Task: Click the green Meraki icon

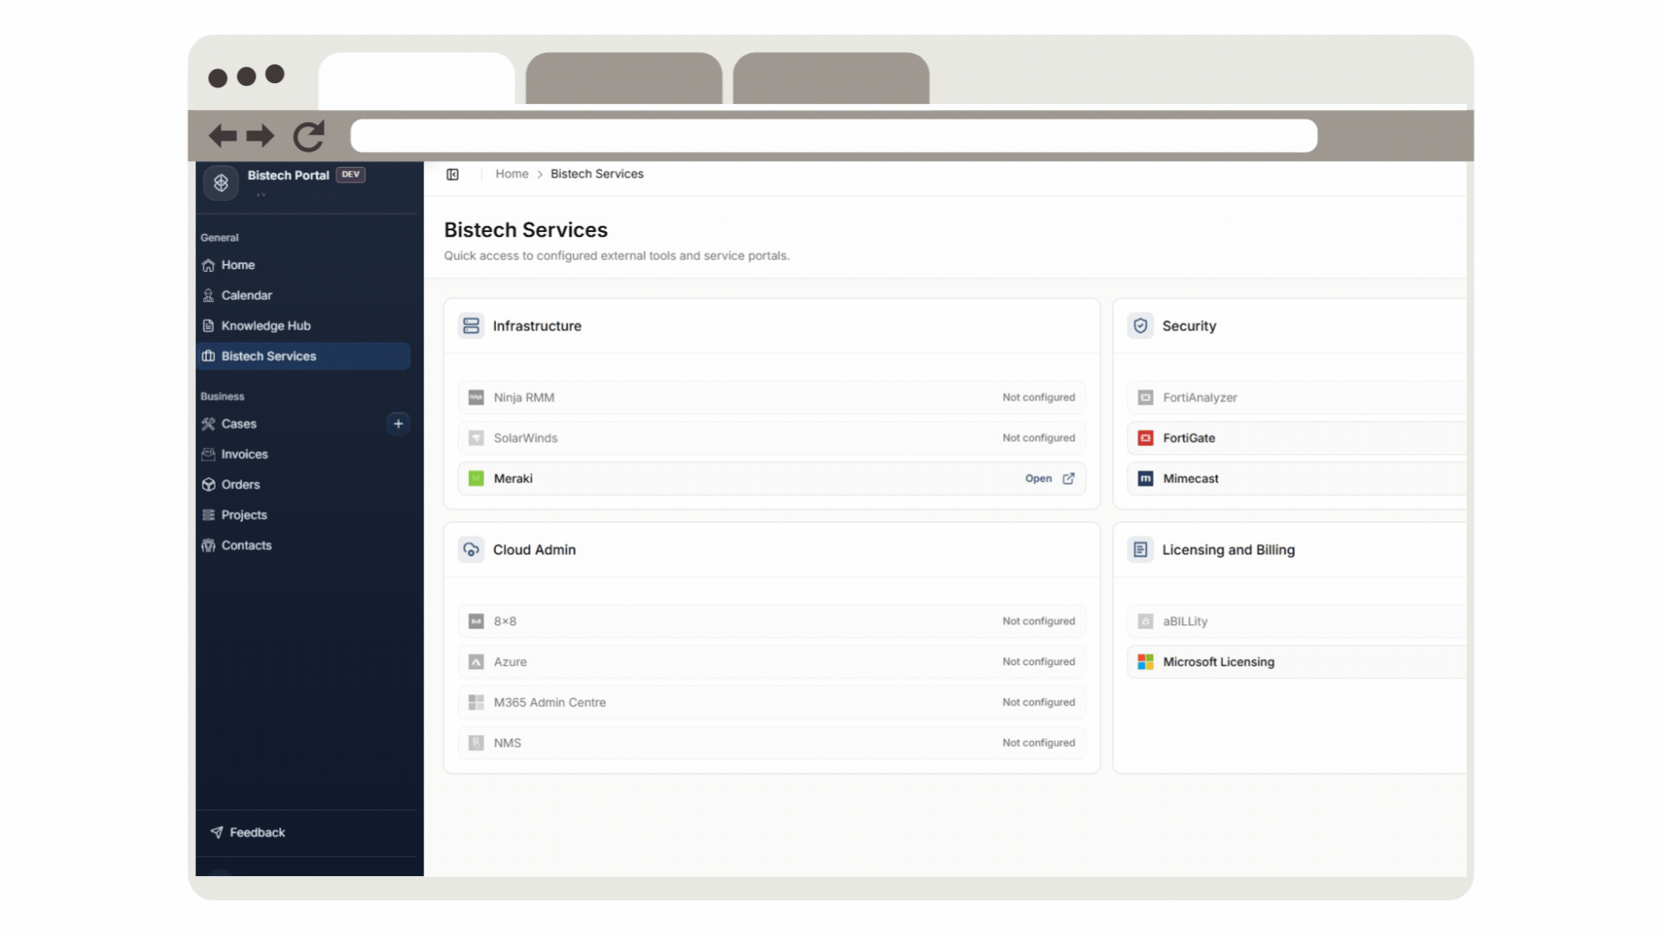Action: tap(476, 478)
